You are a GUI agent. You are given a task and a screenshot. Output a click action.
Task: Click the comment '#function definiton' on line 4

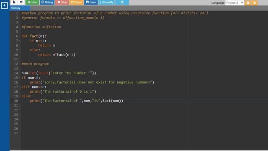(41, 27)
